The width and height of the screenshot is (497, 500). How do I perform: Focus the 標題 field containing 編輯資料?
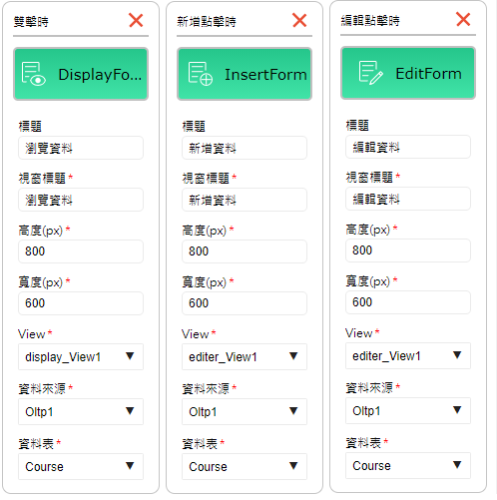click(408, 147)
